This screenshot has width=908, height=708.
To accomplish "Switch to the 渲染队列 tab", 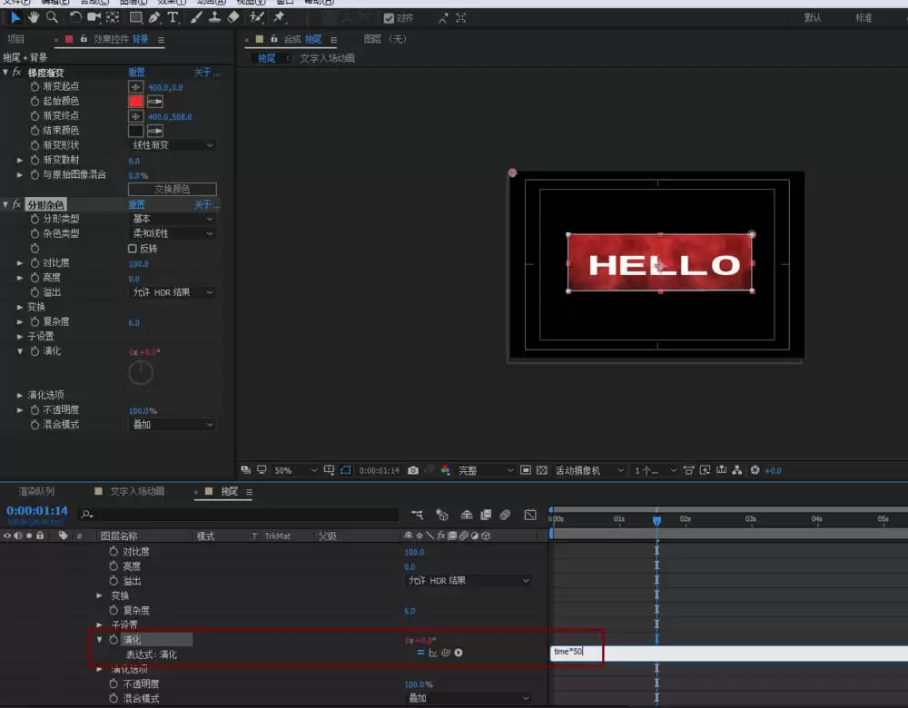I will [x=36, y=491].
